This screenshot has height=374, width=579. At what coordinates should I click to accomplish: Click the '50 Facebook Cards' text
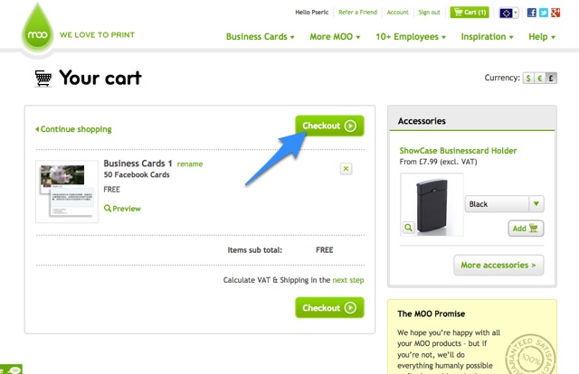[x=137, y=175]
